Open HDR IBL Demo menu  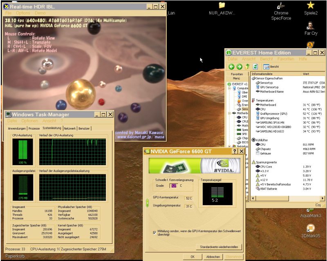[x=40, y=13]
